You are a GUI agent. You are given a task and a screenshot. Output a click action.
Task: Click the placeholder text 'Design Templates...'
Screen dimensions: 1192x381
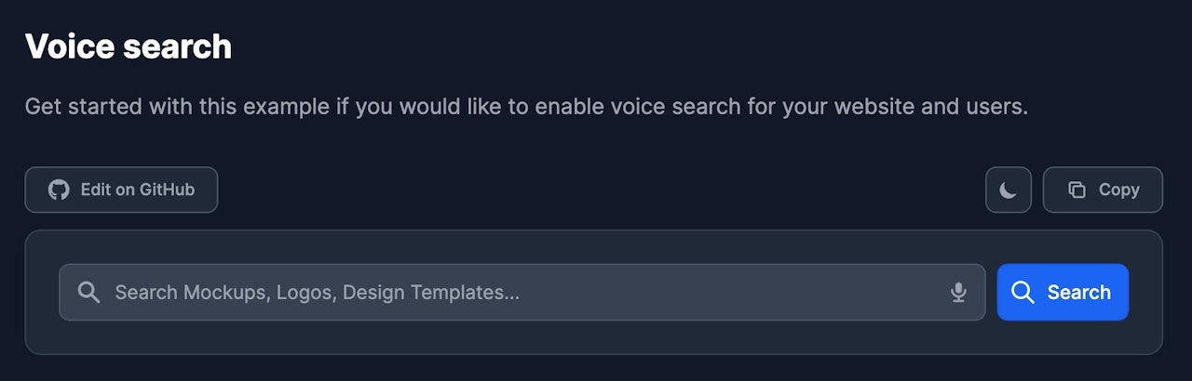[430, 293]
